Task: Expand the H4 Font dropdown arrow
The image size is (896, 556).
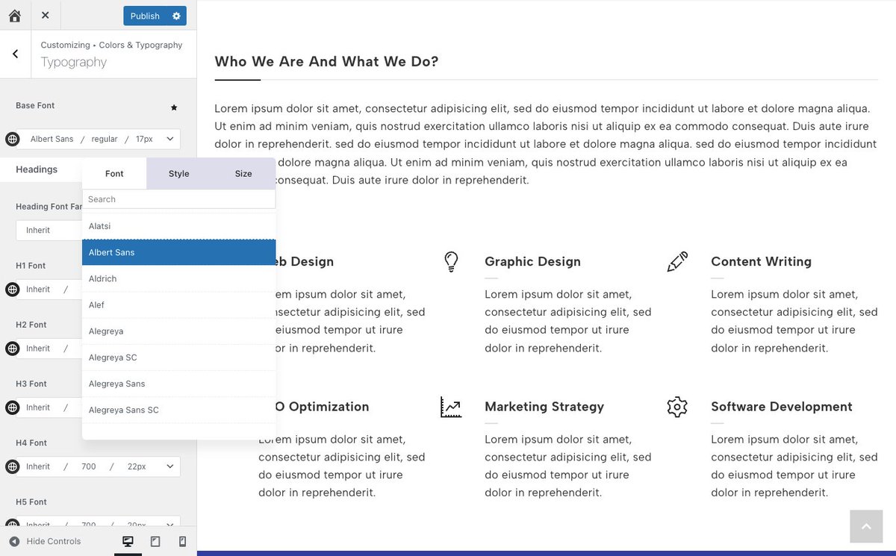Action: 170,466
